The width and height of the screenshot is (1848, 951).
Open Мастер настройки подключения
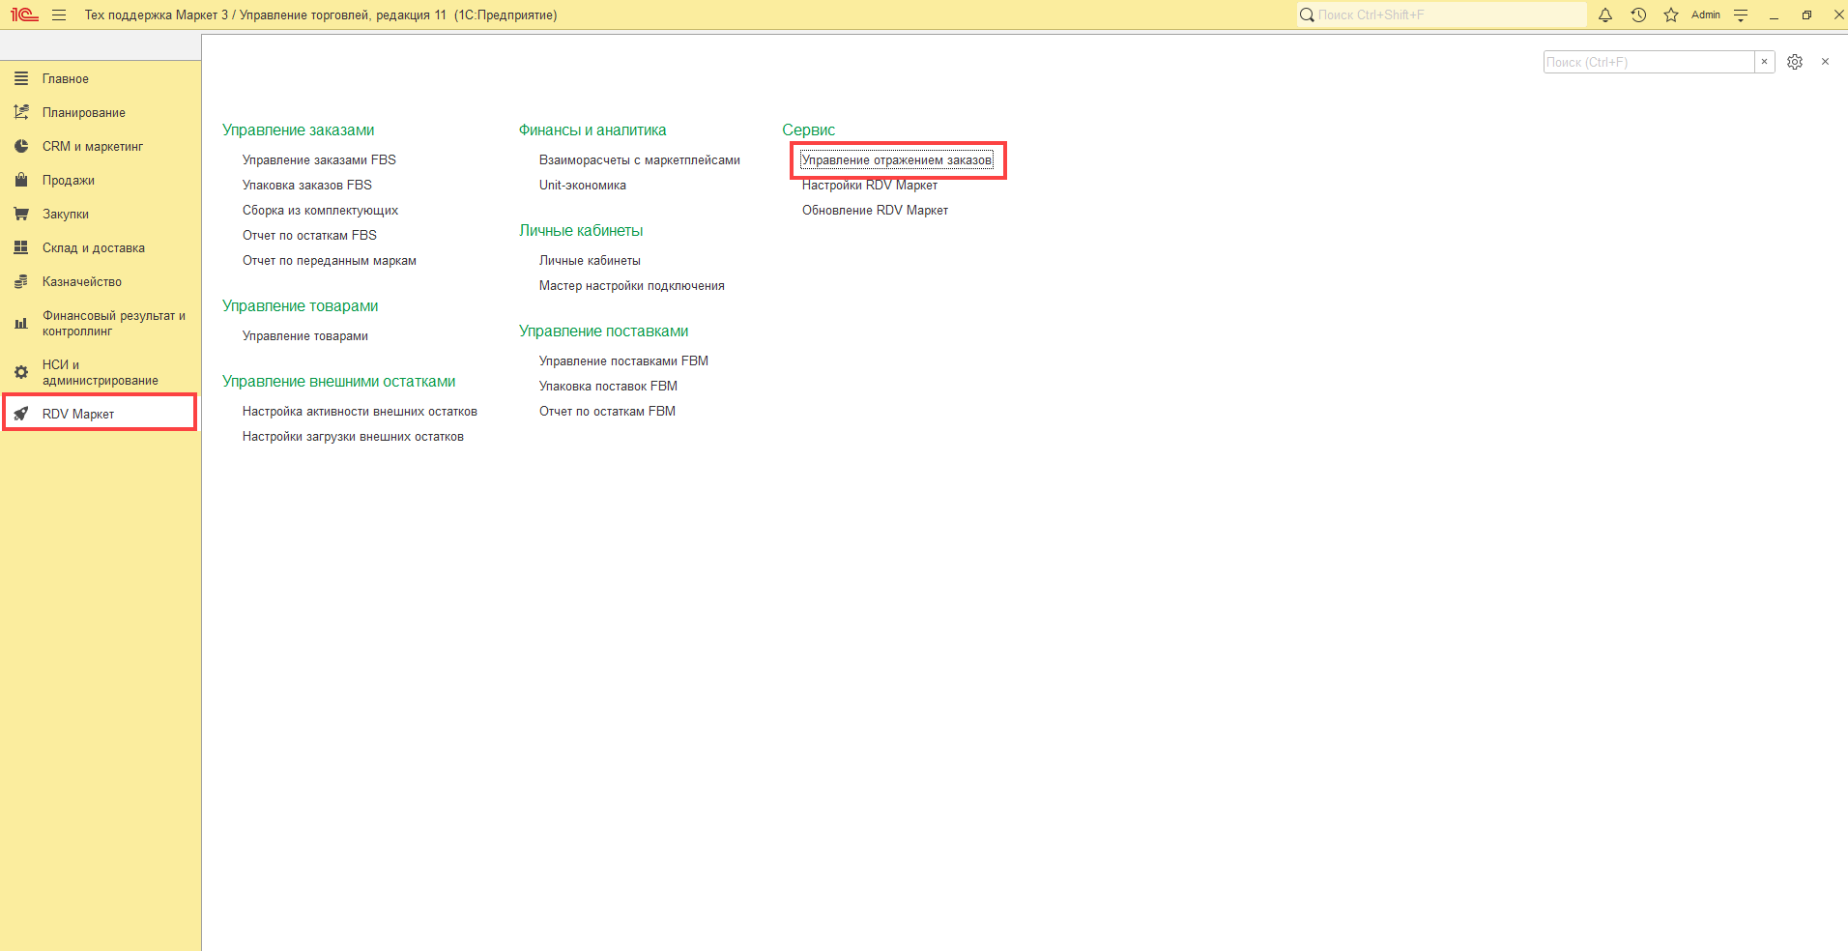632,286
